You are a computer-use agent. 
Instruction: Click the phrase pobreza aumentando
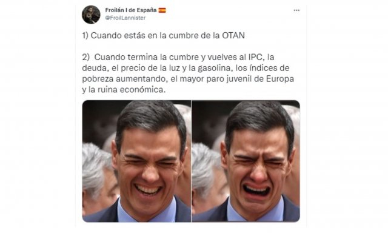coord(124,79)
